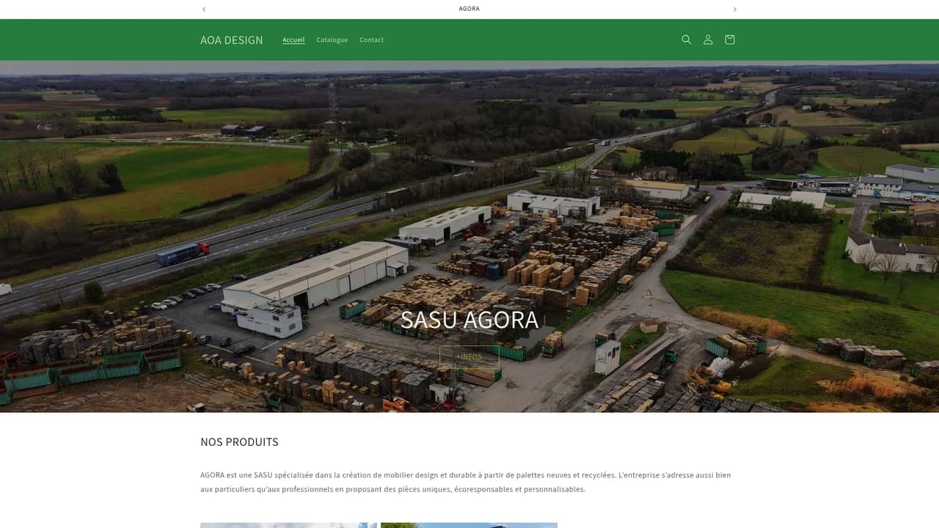The height and width of the screenshot is (528, 939).
Task: Open the shopping cart icon
Action: coord(729,40)
